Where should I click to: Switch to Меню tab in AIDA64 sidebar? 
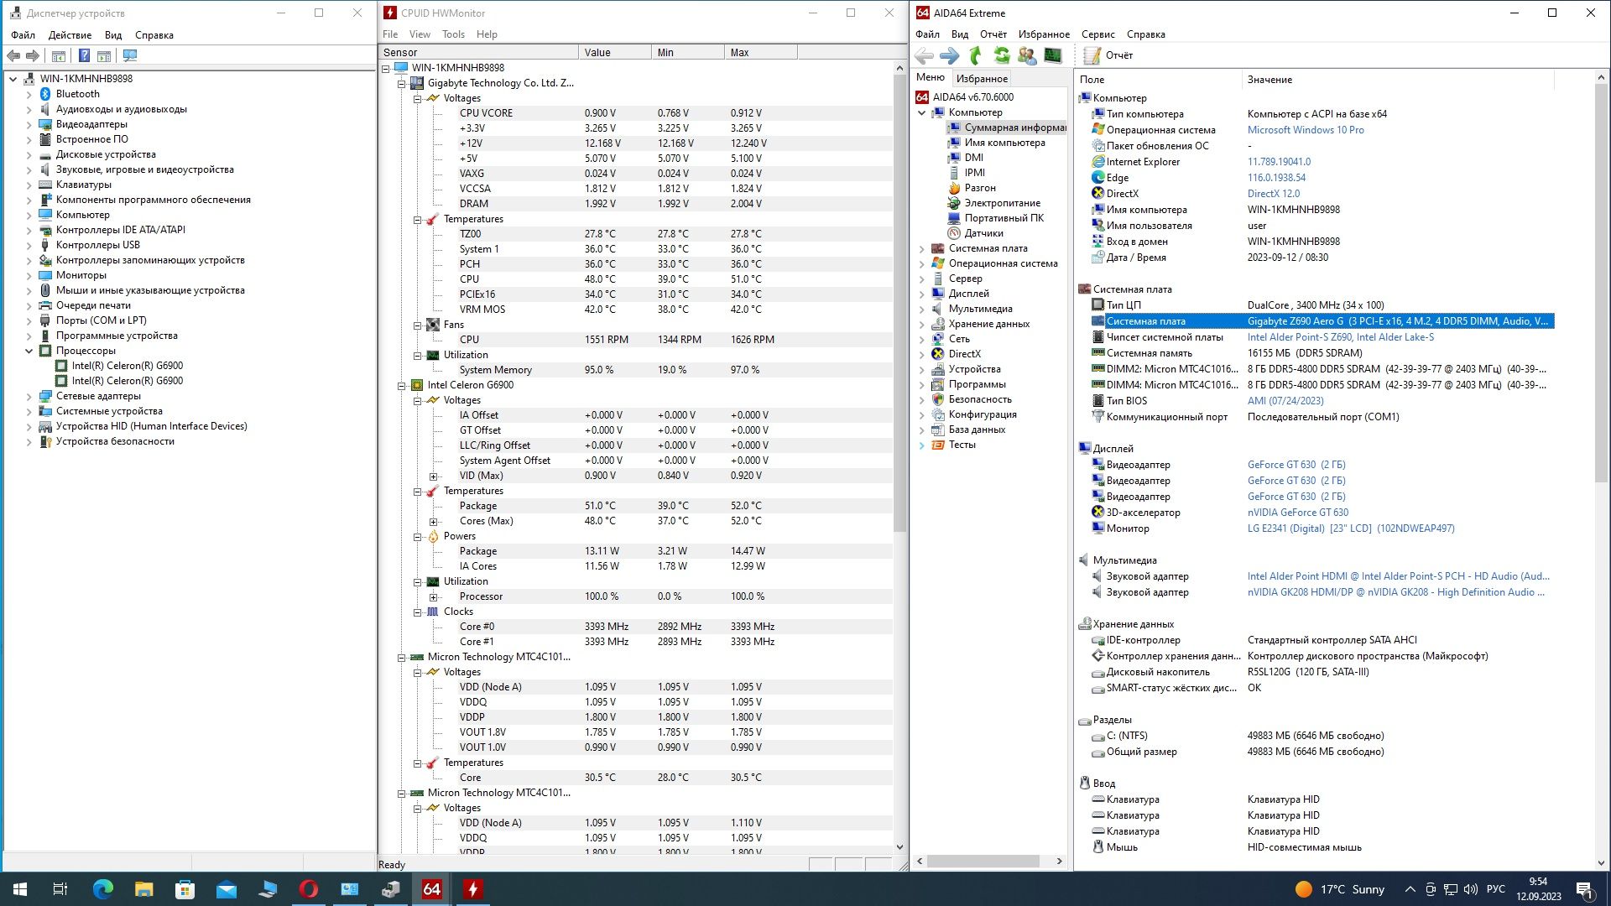(x=931, y=77)
